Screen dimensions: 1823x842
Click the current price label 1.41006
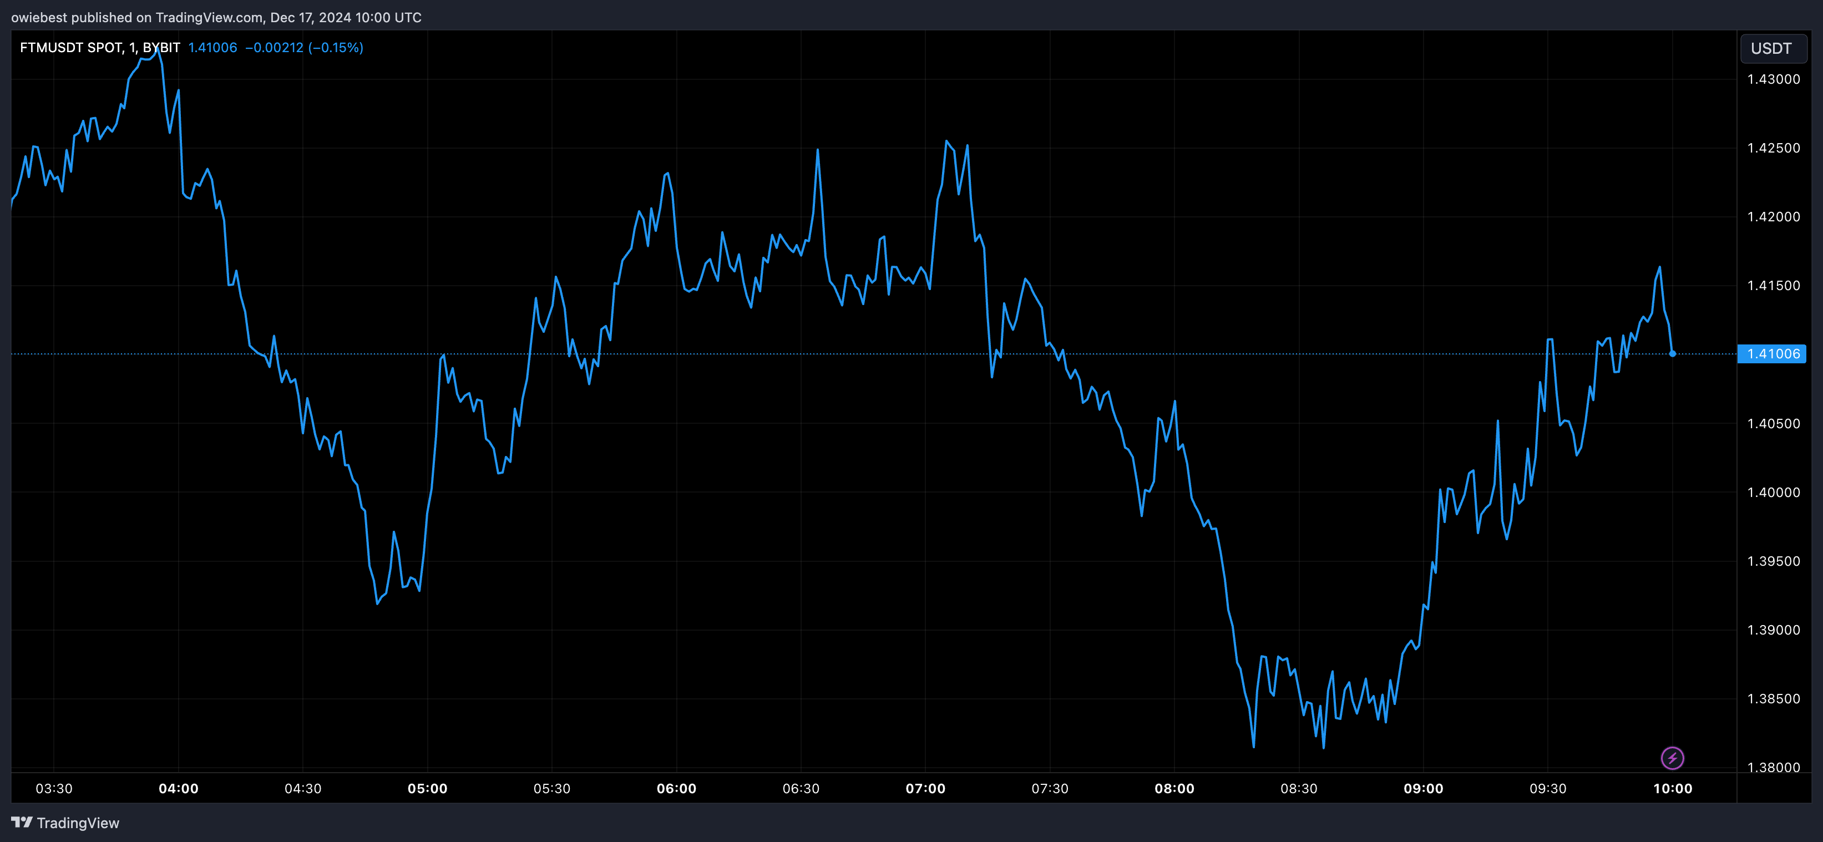(x=1773, y=354)
